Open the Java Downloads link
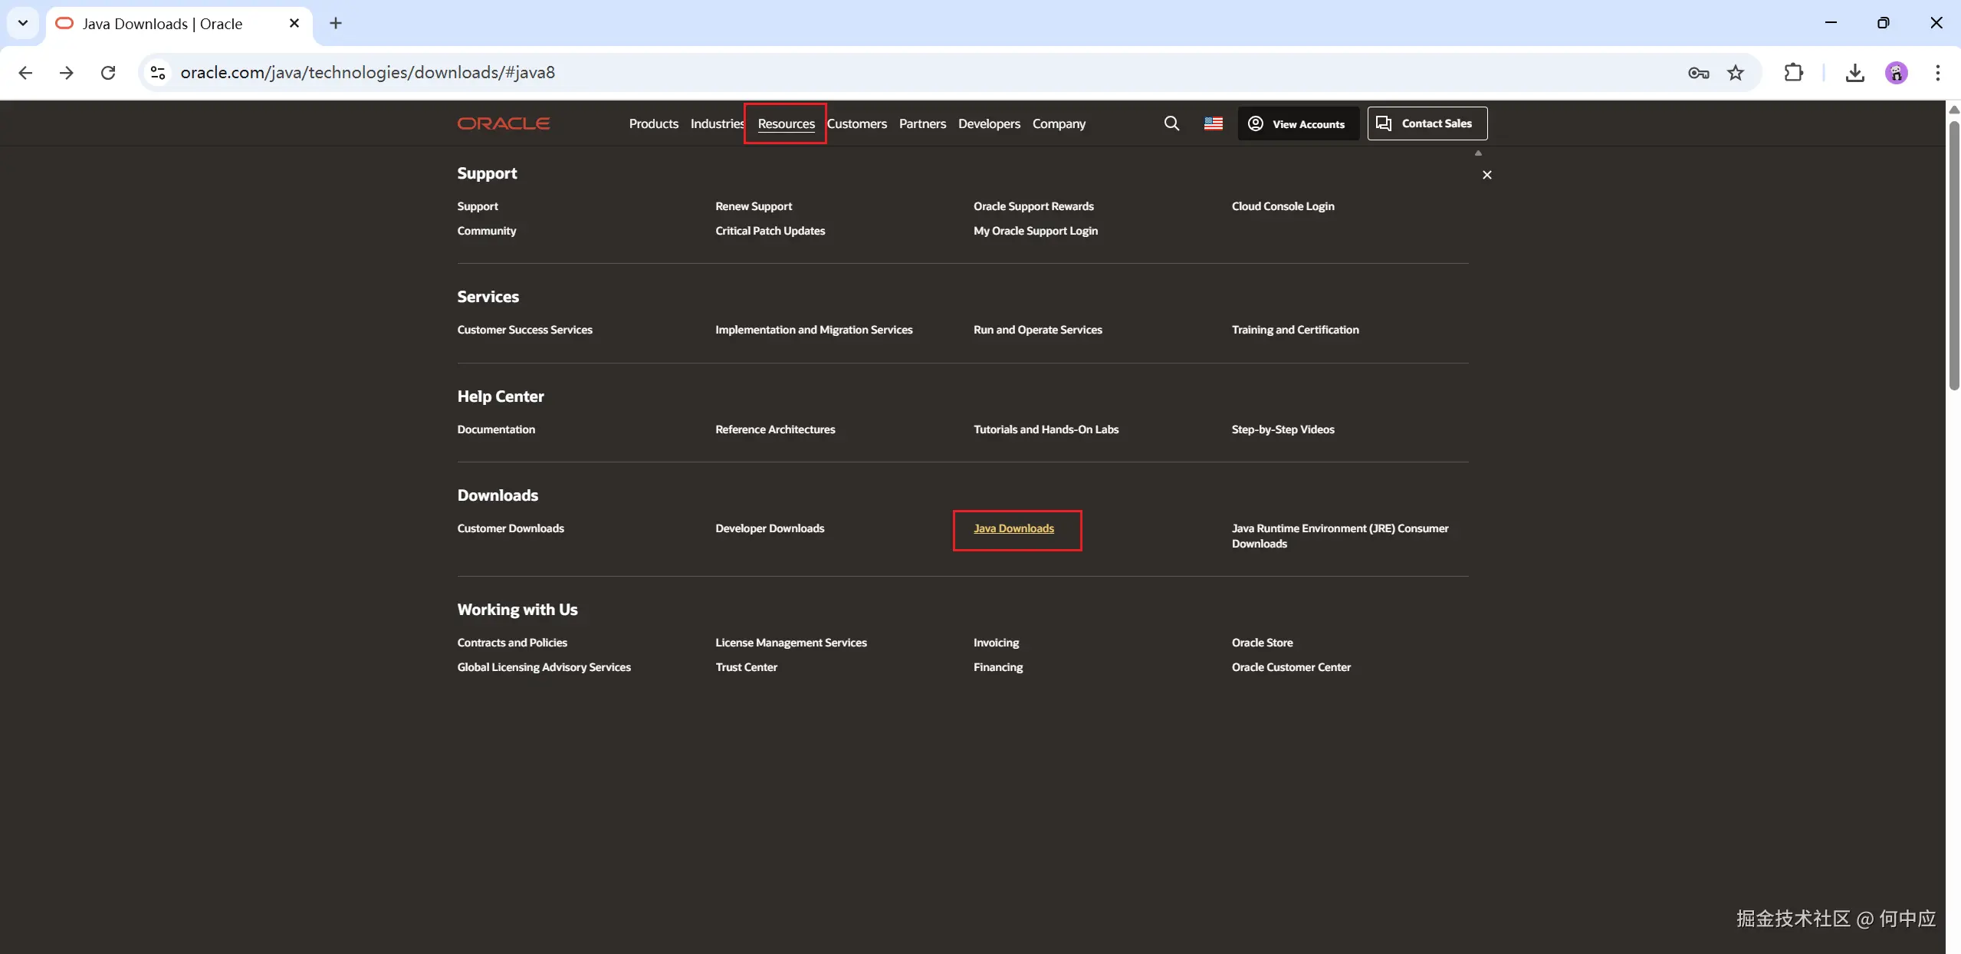The height and width of the screenshot is (954, 1961). click(1013, 528)
